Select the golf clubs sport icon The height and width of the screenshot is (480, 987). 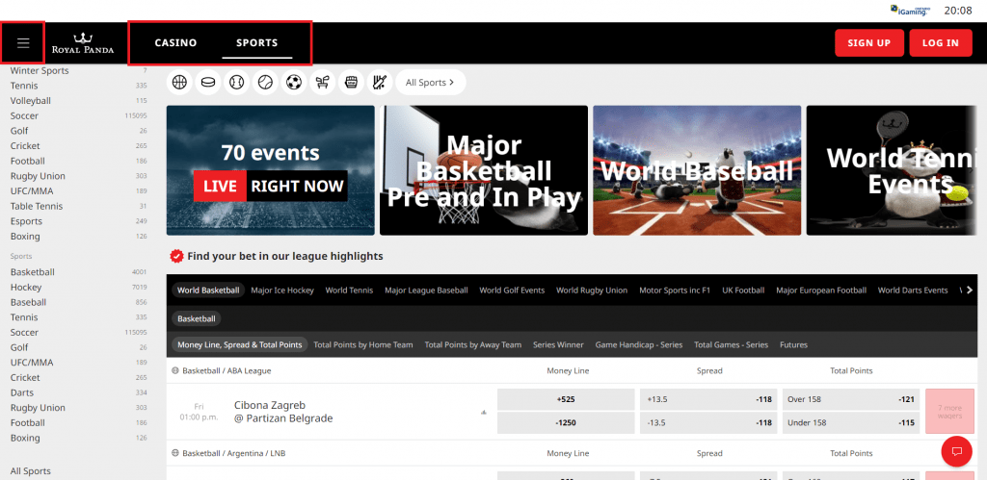pos(322,83)
